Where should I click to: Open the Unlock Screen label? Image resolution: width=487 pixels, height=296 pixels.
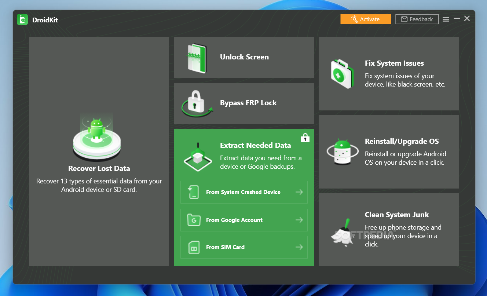click(244, 57)
